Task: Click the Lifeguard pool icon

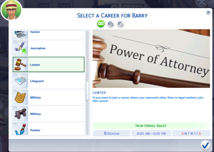Action: [x=20, y=81]
